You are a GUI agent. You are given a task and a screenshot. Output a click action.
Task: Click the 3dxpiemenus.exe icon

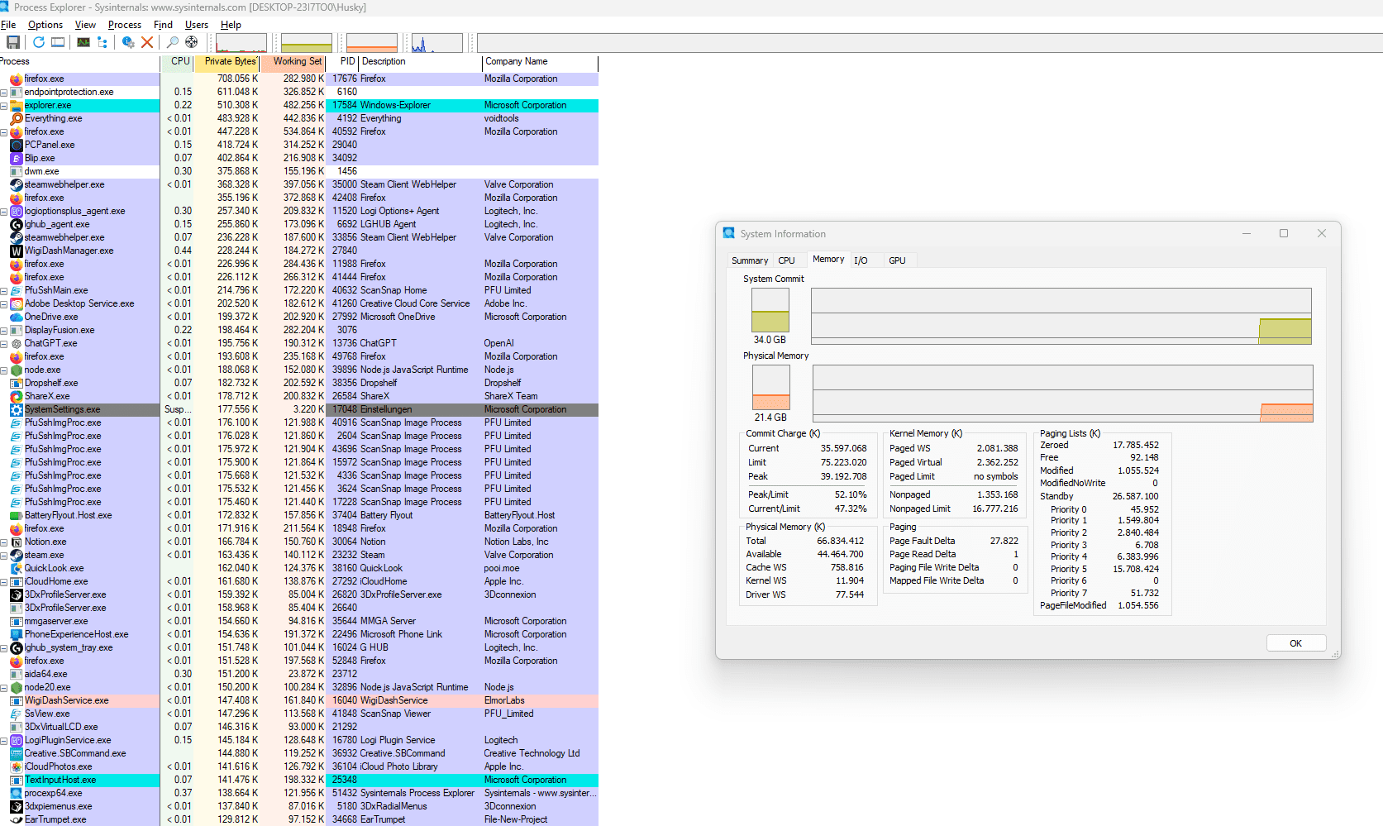[x=17, y=806]
